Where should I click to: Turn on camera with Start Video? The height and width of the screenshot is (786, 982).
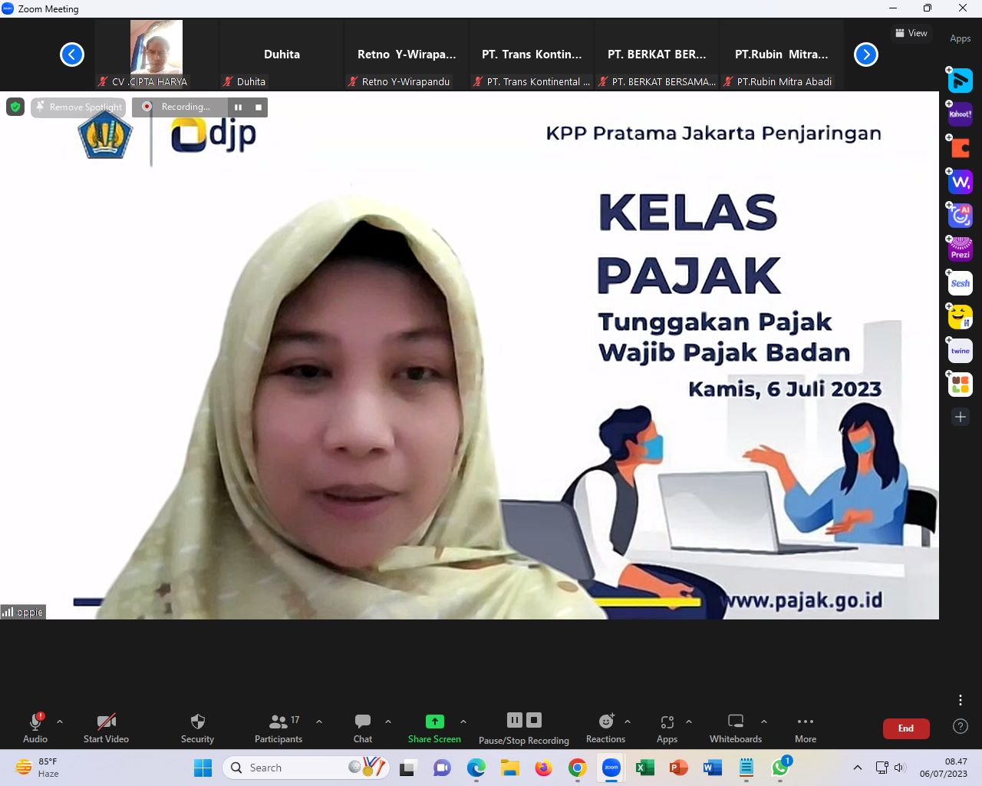pos(106,727)
